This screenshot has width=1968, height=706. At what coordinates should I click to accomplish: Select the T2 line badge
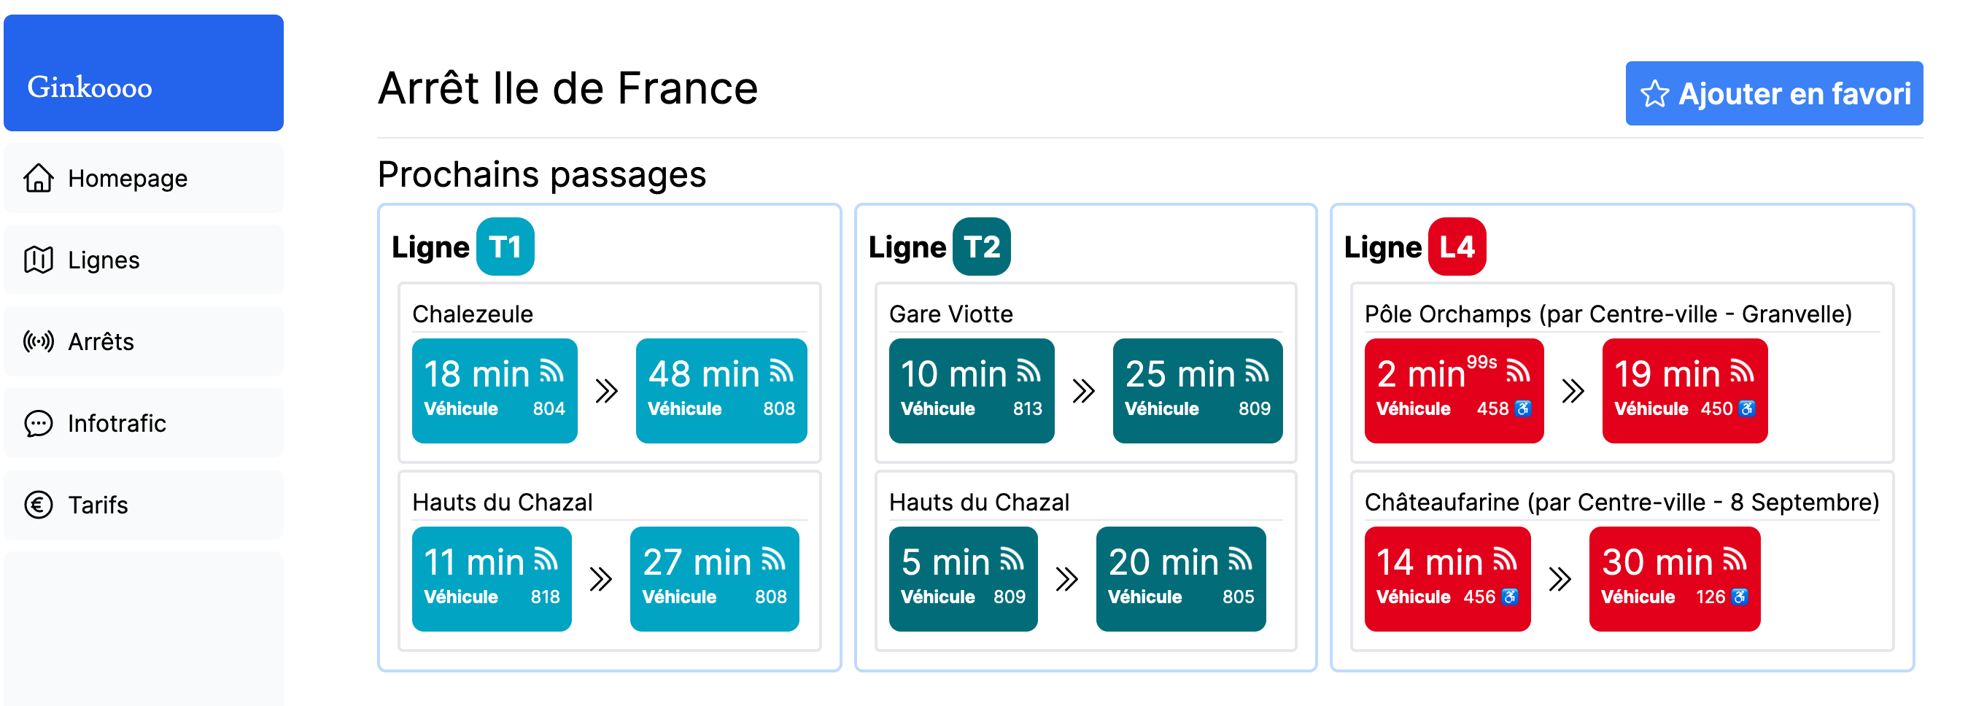tap(982, 246)
